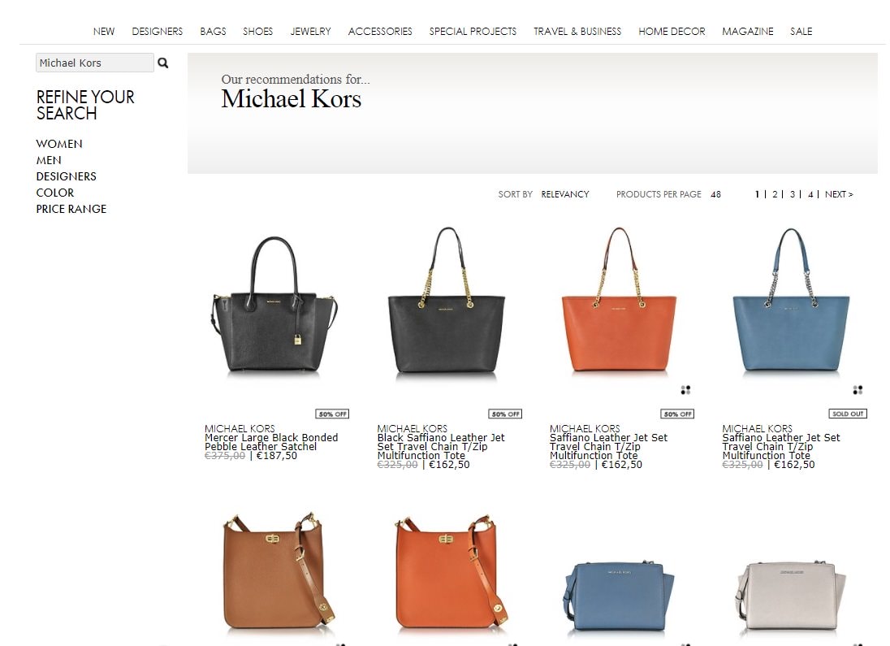
Task: Open the Sale menu
Action: 801,31
